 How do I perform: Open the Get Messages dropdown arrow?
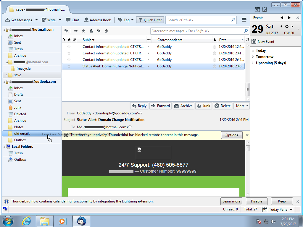pyautogui.click(x=36, y=20)
